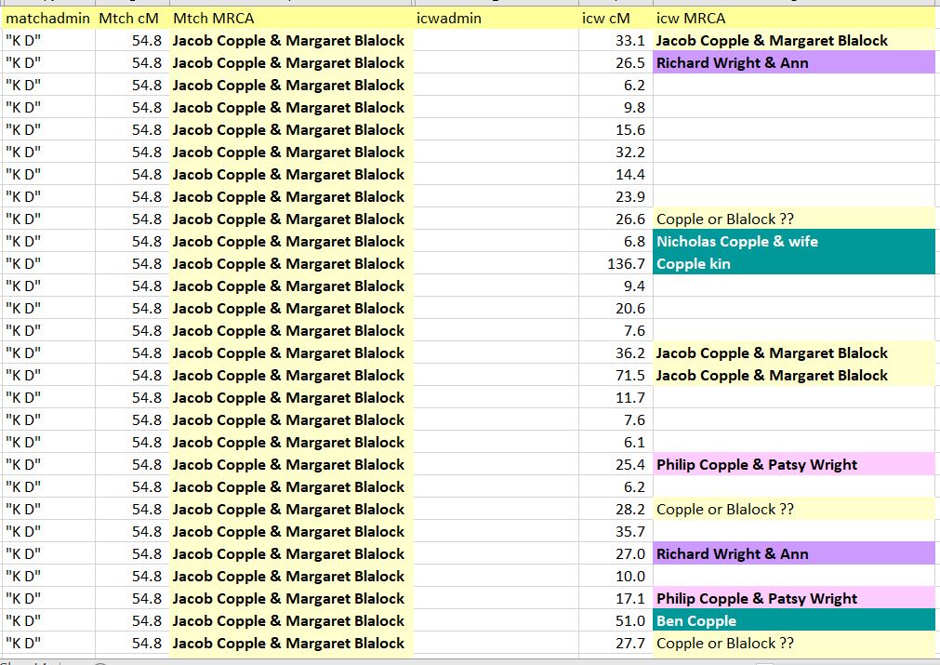
Task: Select the cell showing 20.6
Action: pos(615,309)
